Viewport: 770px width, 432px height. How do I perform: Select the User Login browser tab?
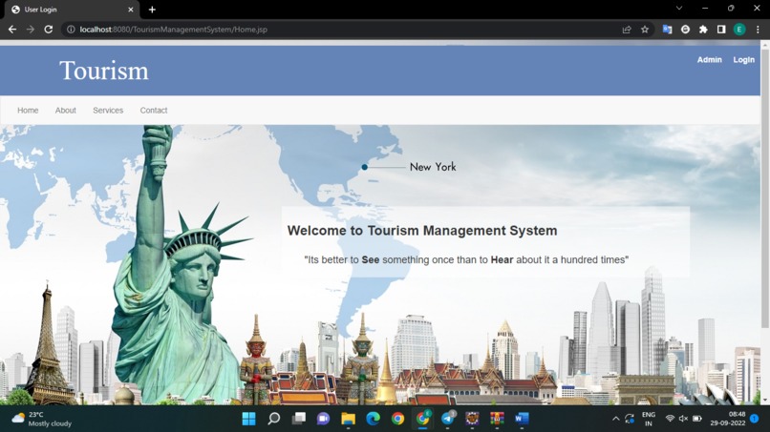pyautogui.click(x=72, y=10)
